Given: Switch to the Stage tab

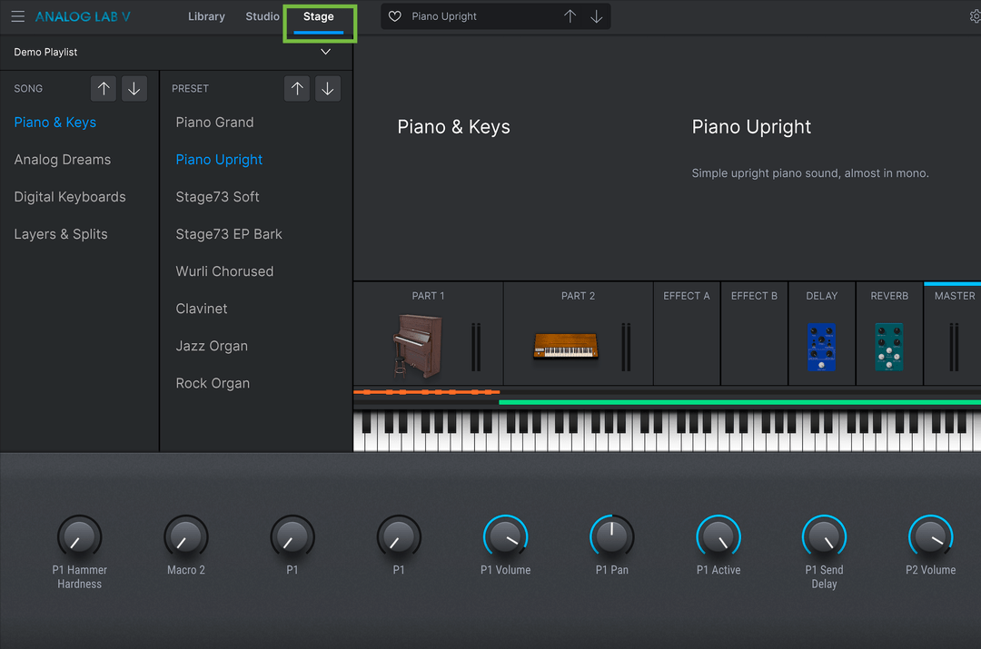Looking at the screenshot, I should [319, 16].
